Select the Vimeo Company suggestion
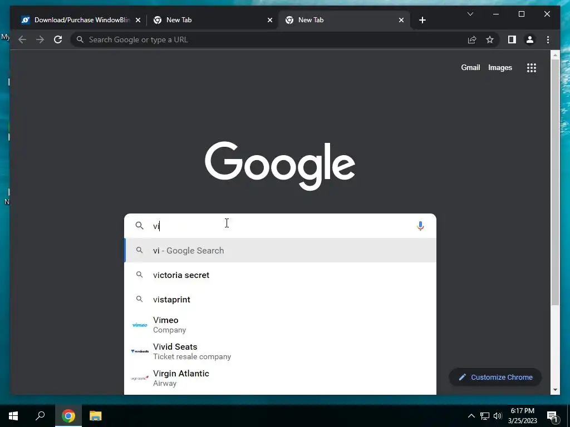The height and width of the screenshot is (427, 570). 281,325
